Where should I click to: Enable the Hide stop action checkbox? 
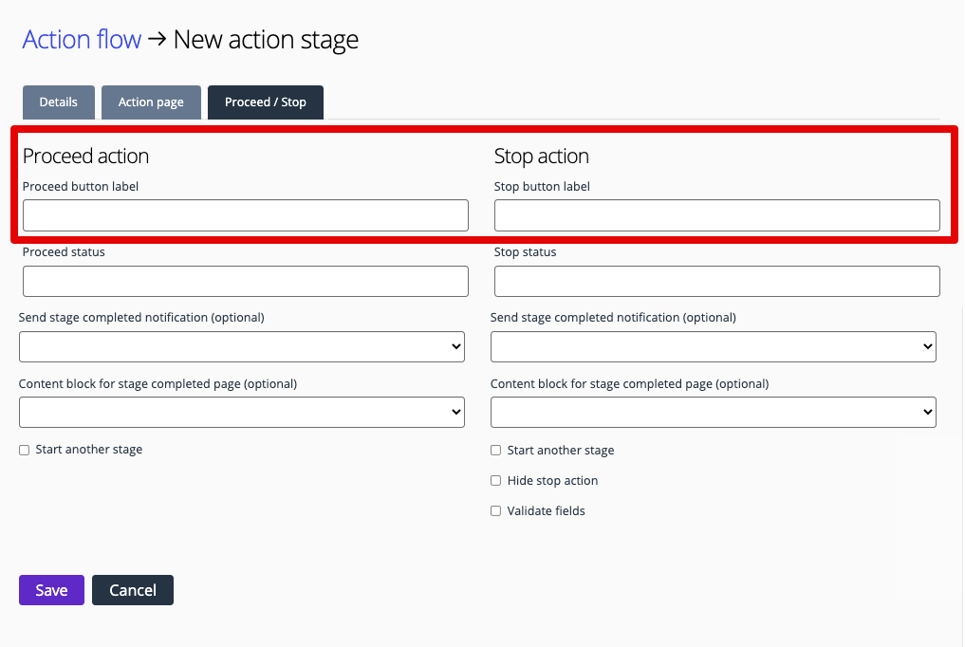click(x=495, y=480)
